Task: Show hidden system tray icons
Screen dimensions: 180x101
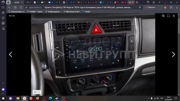Action: point(148,98)
